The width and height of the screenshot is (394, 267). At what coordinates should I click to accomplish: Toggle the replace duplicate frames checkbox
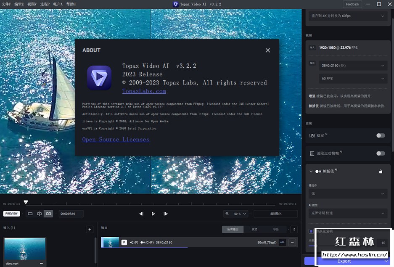click(311, 231)
